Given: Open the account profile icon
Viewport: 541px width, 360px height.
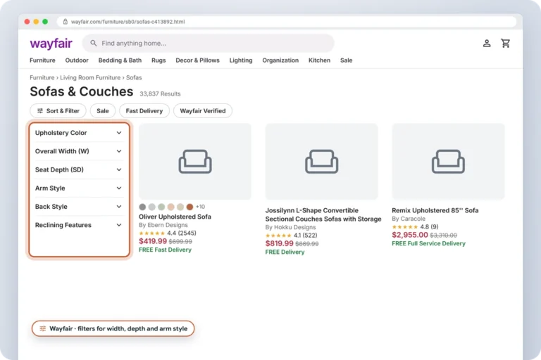Looking at the screenshot, I should [487, 43].
